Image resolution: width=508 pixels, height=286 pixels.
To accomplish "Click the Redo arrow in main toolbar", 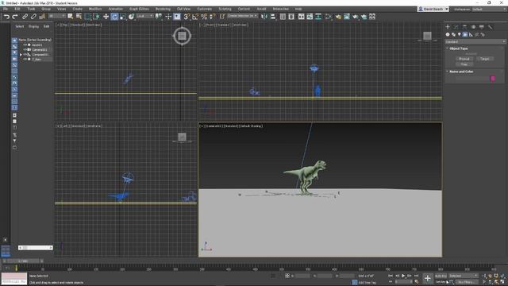I will (x=15, y=17).
